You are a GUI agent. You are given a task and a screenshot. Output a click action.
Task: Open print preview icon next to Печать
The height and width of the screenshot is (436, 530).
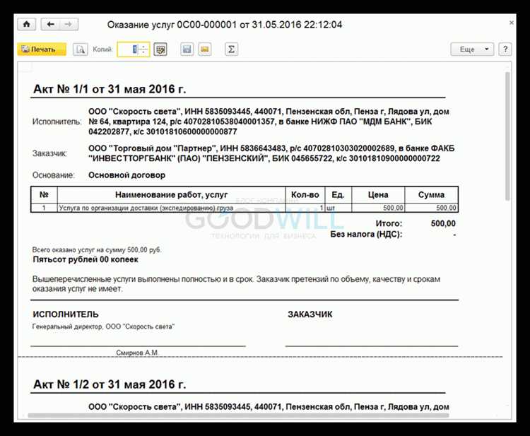click(x=80, y=49)
